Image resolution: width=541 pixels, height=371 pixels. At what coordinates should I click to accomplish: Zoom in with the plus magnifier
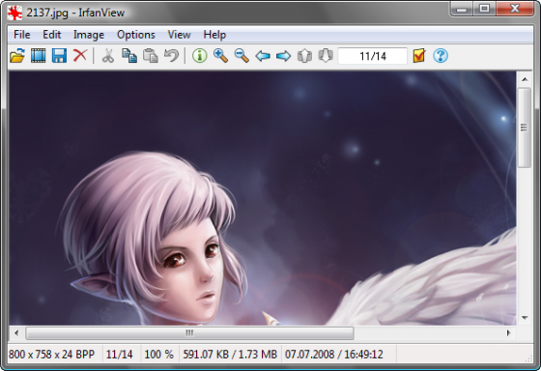point(220,56)
